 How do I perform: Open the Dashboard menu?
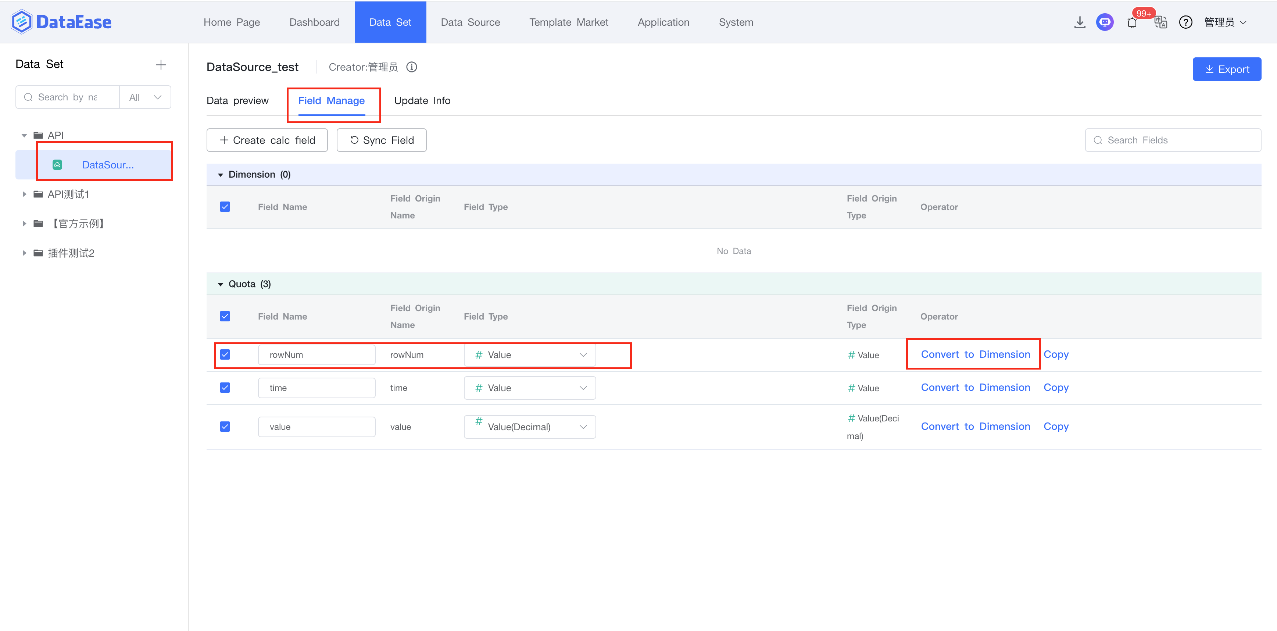tap(314, 22)
